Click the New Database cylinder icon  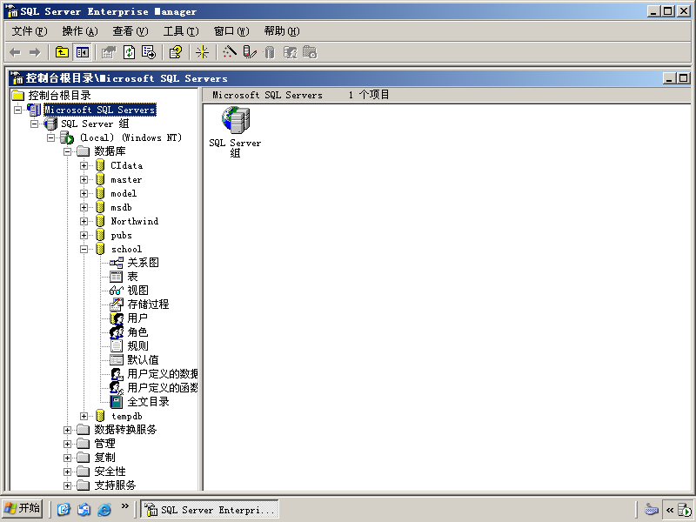270,52
